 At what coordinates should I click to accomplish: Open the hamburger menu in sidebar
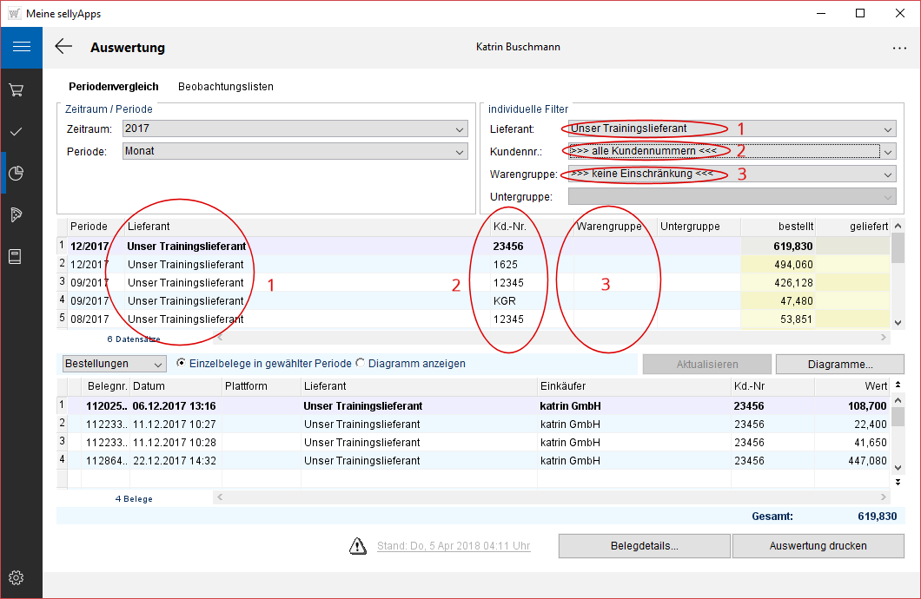pos(21,47)
